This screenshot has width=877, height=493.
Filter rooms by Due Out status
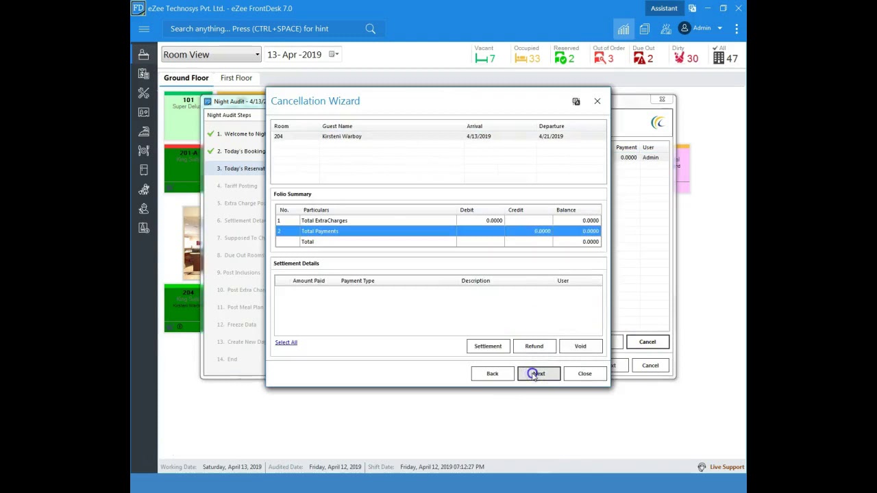[643, 55]
